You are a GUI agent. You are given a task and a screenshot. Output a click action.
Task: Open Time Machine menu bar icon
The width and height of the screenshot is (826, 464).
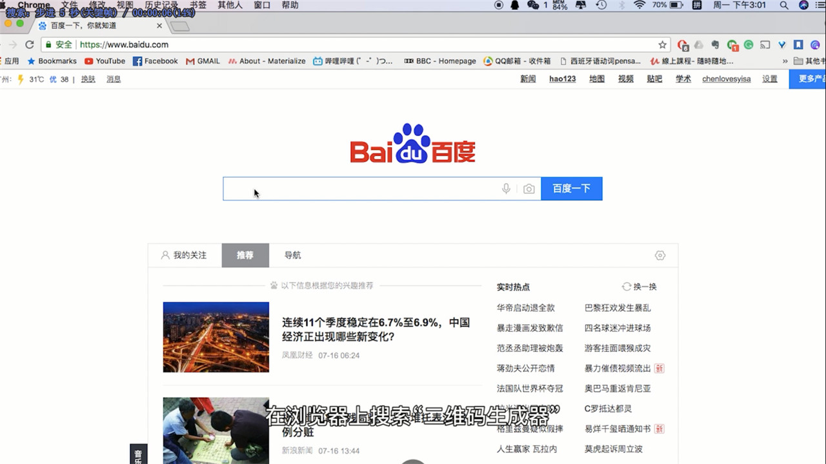601,5
